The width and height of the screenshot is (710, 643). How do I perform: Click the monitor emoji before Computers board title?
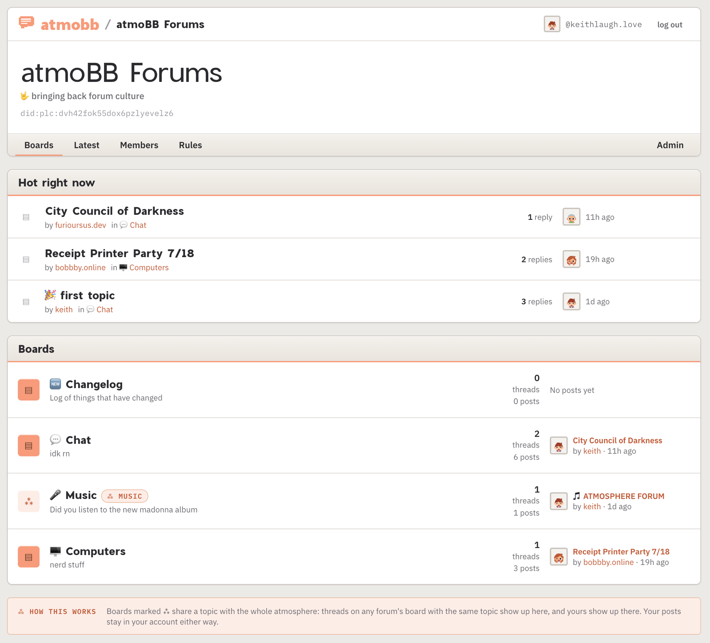(x=55, y=551)
